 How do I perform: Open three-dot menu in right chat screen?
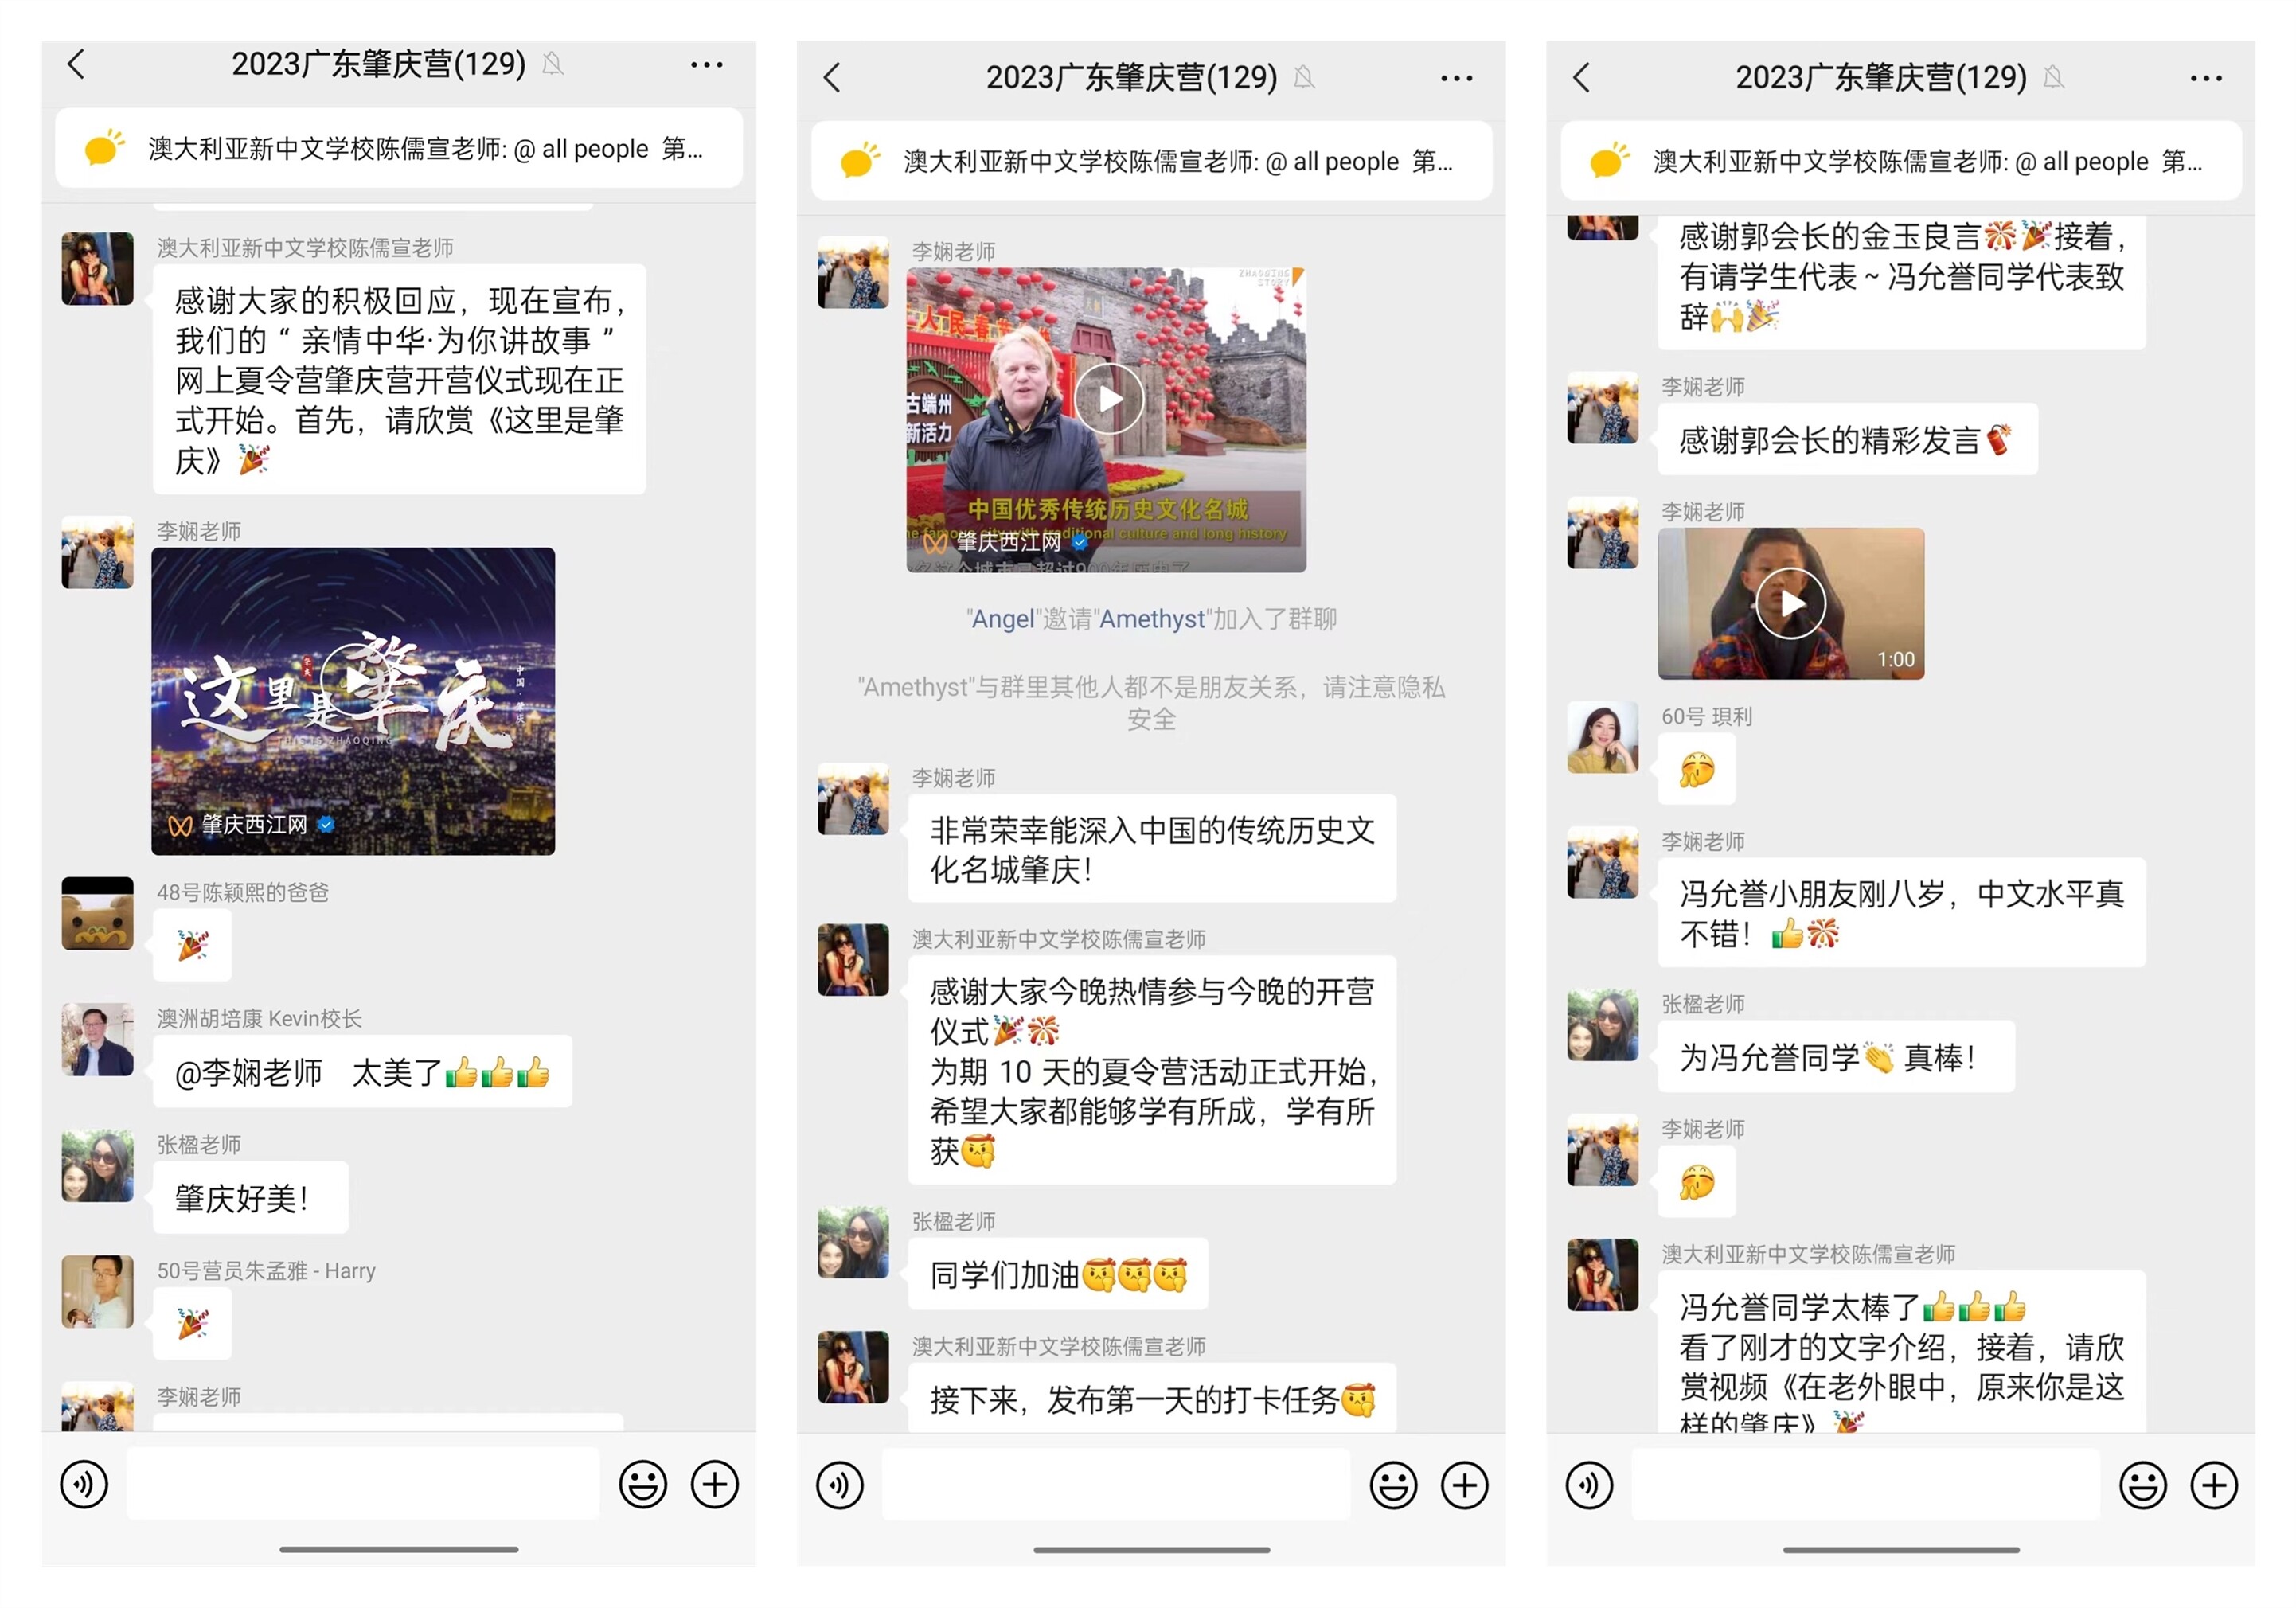(x=2206, y=78)
